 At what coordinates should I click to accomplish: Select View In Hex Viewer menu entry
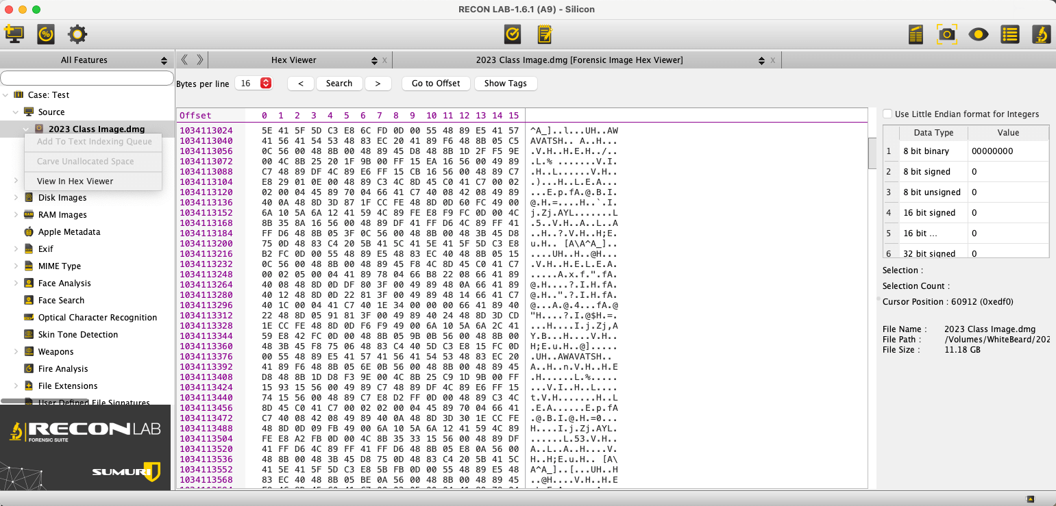75,181
